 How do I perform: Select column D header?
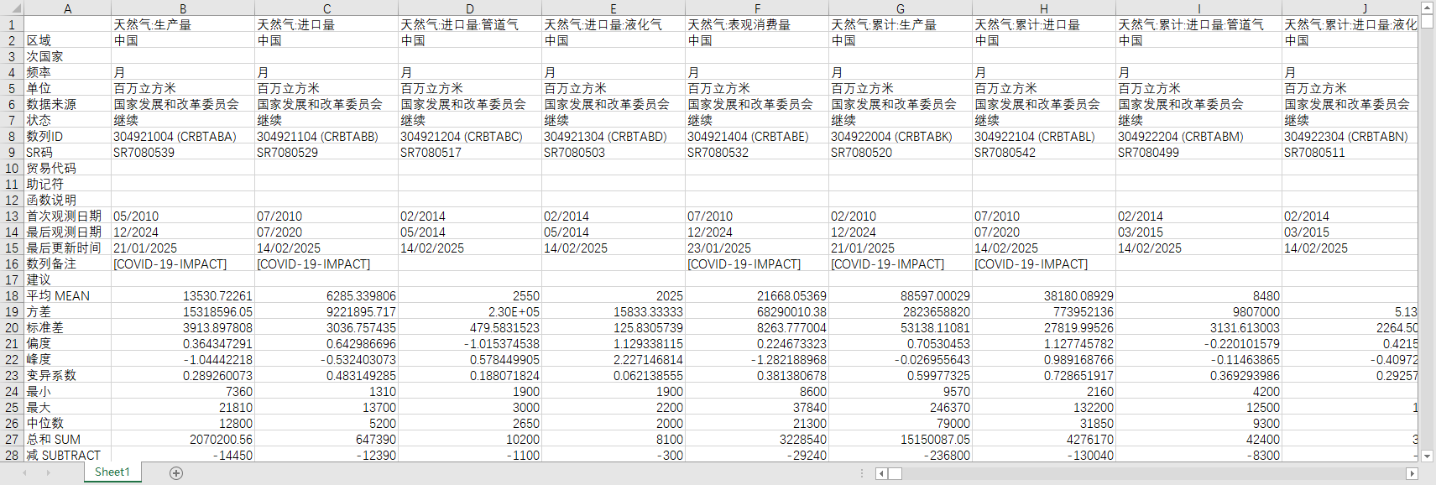470,8
